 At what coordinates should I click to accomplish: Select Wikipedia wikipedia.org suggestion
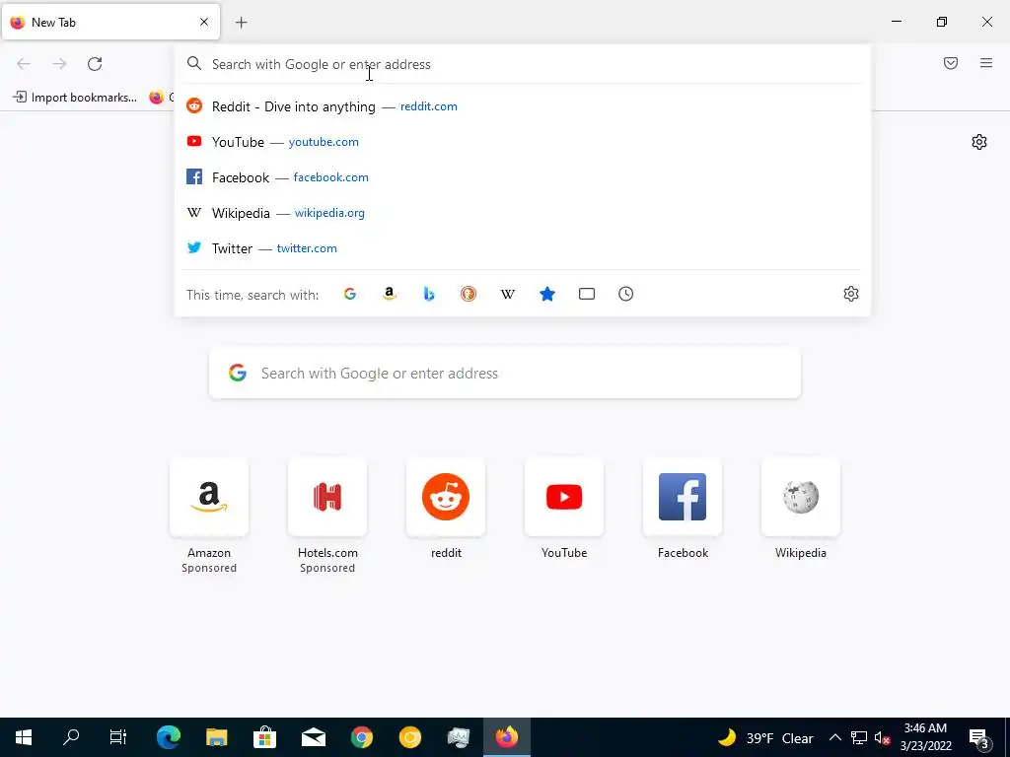click(x=523, y=213)
